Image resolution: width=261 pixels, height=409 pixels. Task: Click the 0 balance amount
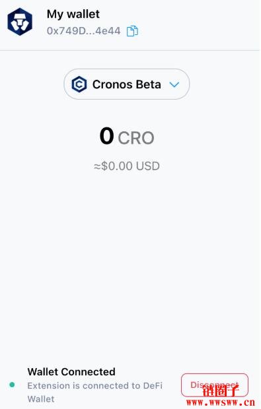pyautogui.click(x=106, y=136)
